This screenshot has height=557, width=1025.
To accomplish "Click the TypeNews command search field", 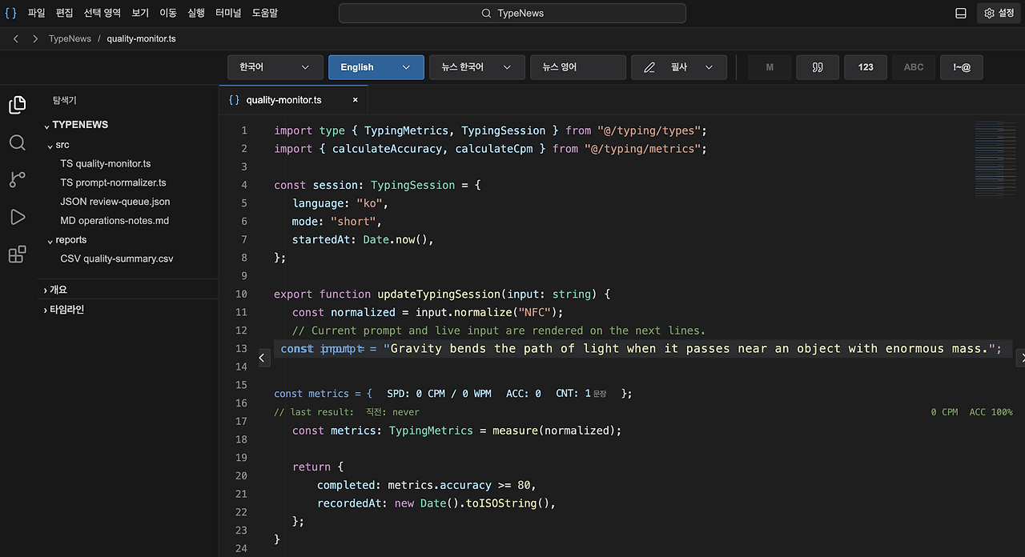I will pos(512,13).
